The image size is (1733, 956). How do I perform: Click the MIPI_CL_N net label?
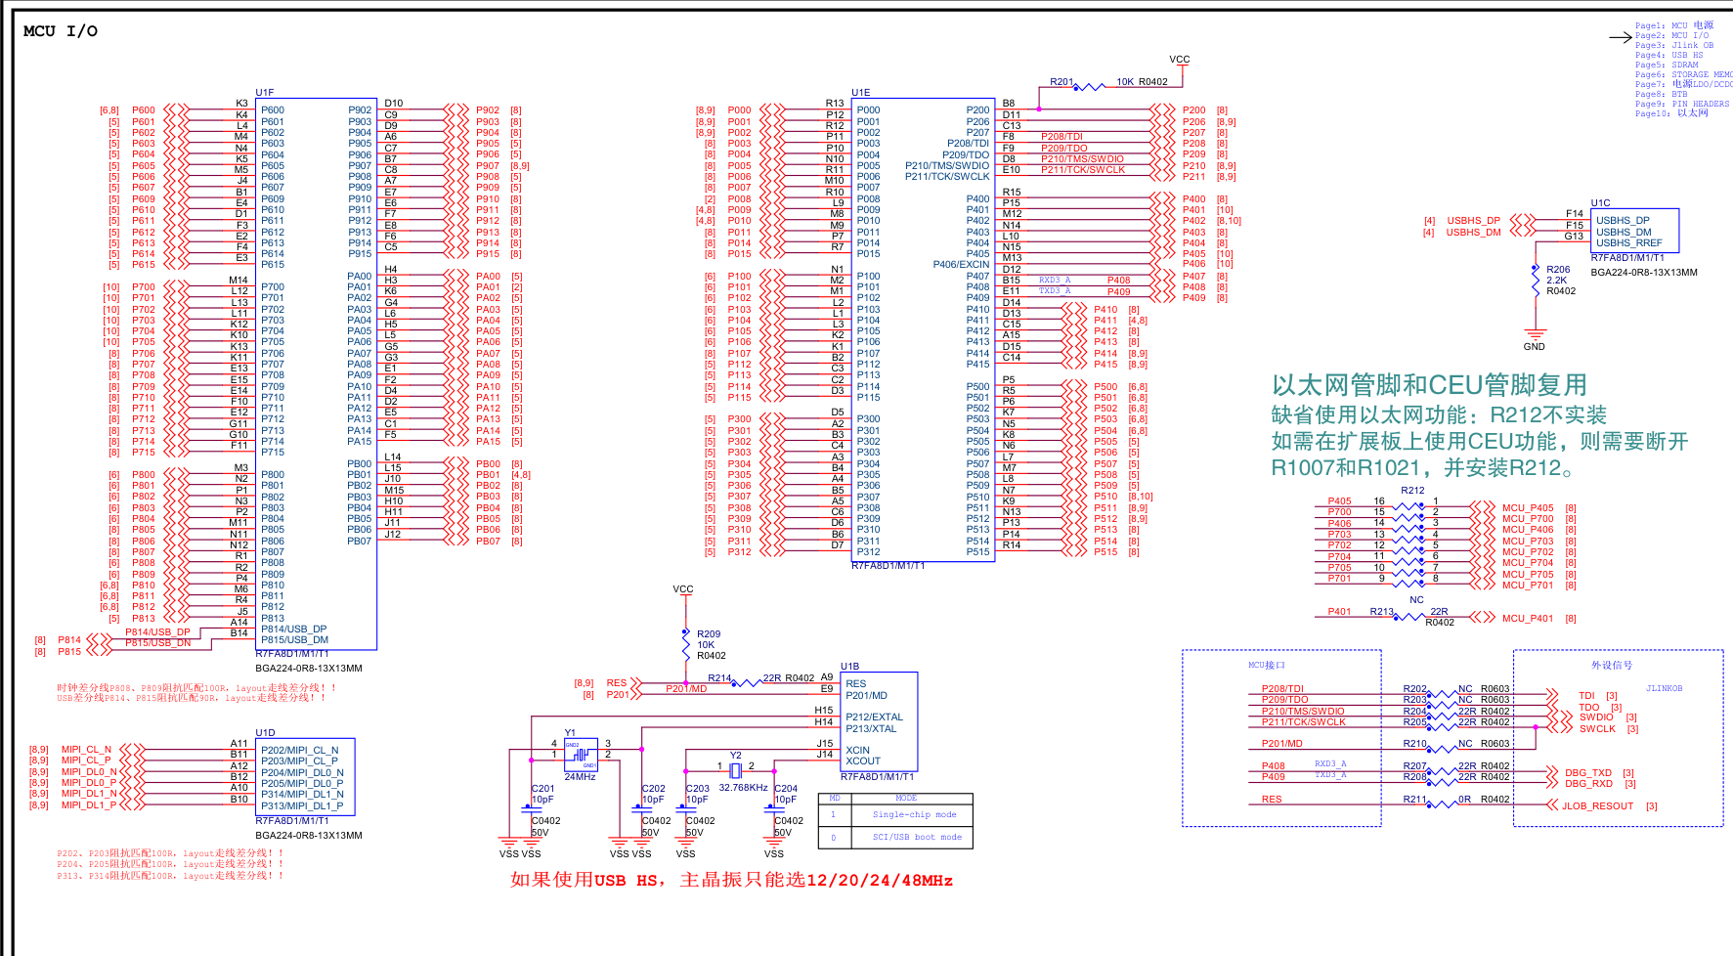pos(86,750)
